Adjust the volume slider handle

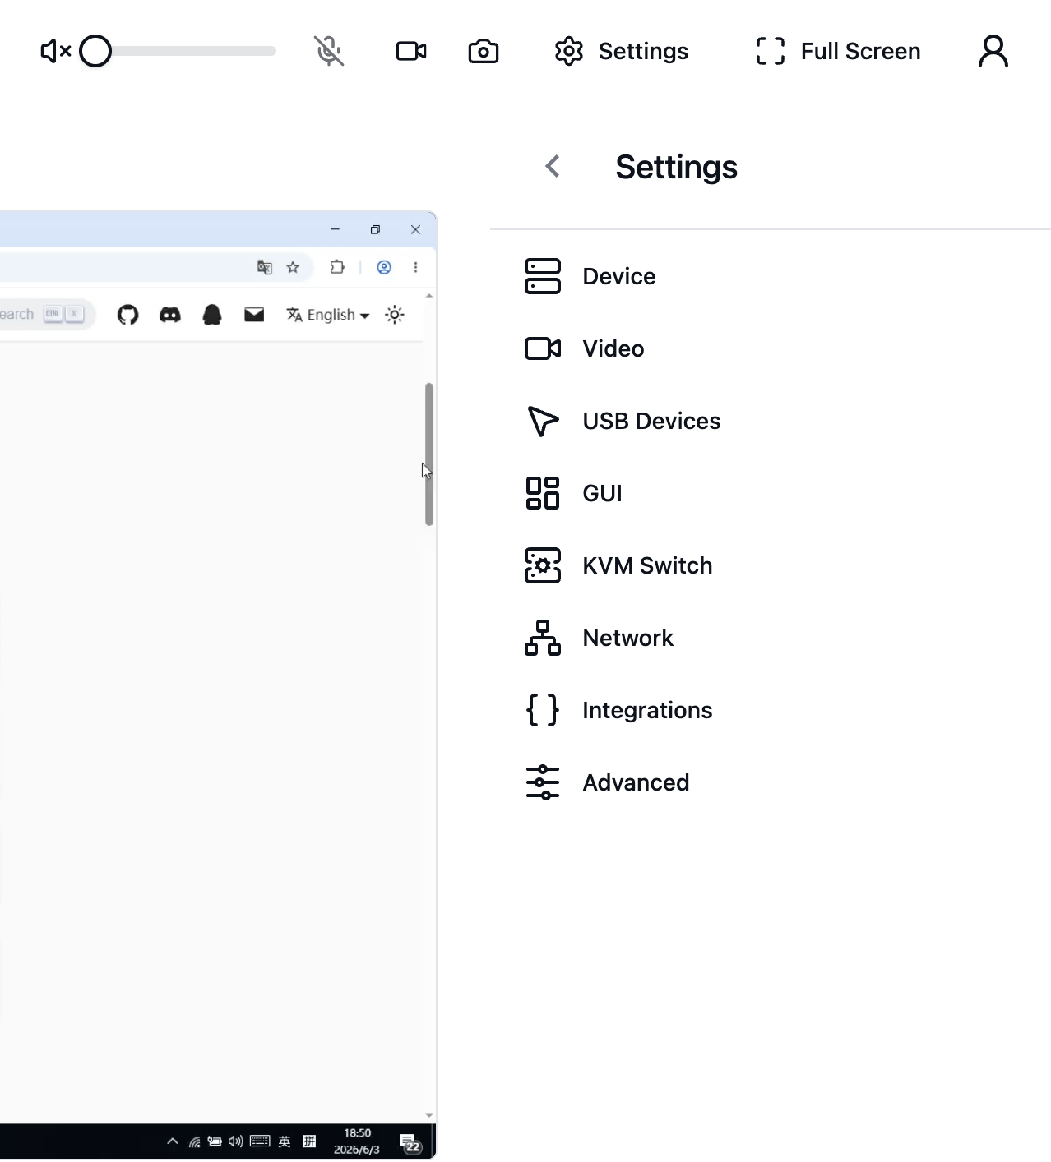point(95,51)
